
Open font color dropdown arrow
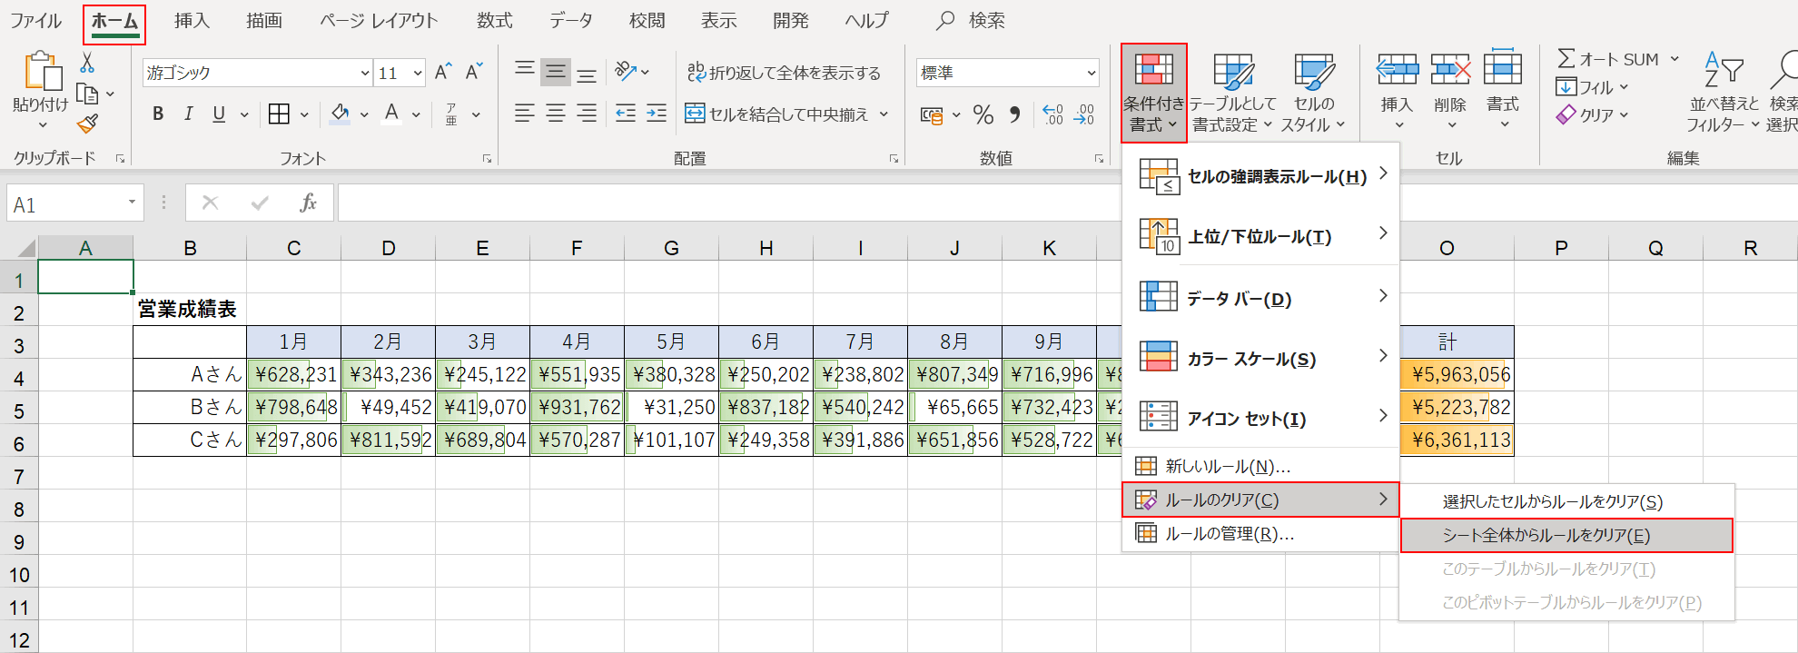click(416, 114)
